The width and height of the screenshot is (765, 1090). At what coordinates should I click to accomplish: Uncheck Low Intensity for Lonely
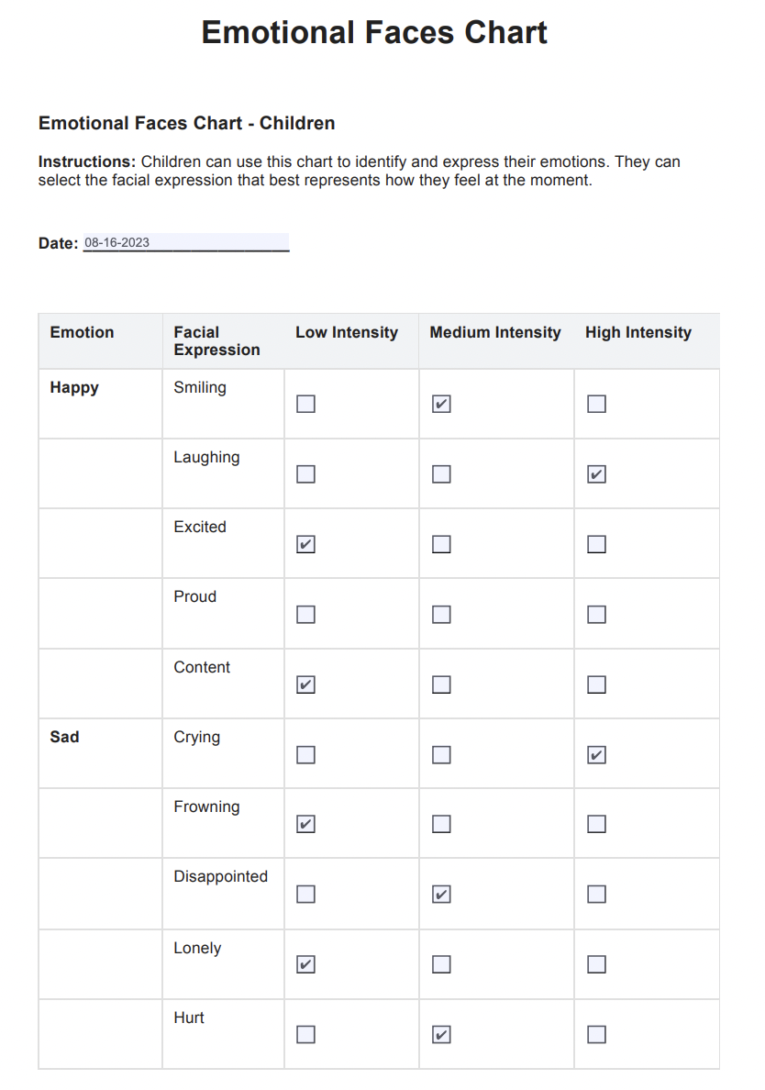pos(306,964)
